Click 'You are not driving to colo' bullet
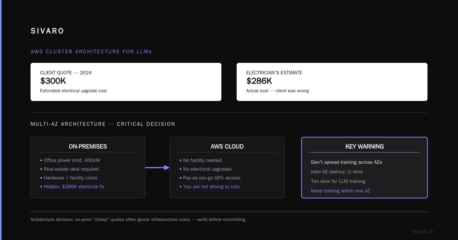Screen dimensions: 458x240 coord(210,187)
